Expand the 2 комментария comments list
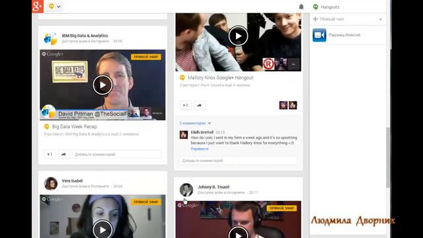Image resolution: width=423 pixels, height=238 pixels. (196, 124)
